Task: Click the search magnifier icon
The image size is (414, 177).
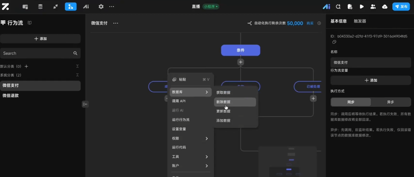Action: [75, 53]
